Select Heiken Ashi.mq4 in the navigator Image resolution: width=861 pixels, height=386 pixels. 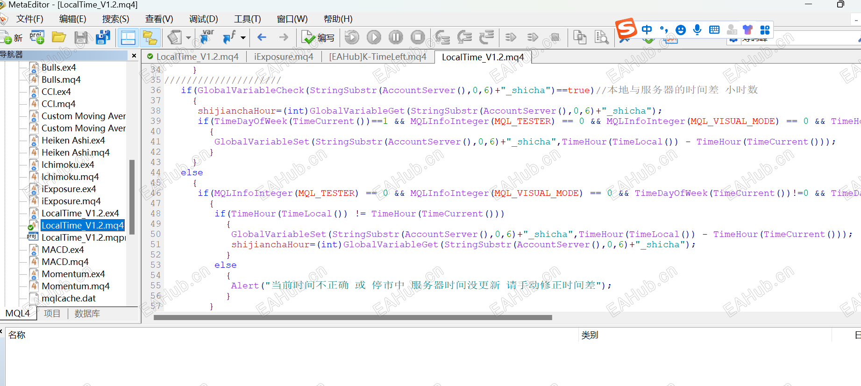coord(75,152)
